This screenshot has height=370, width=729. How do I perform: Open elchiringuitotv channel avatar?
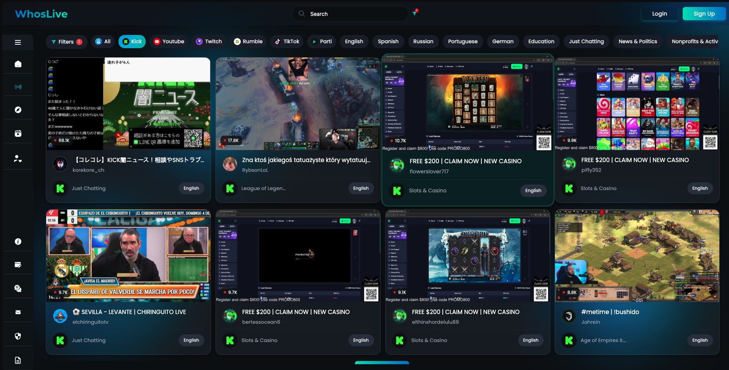[x=60, y=316]
